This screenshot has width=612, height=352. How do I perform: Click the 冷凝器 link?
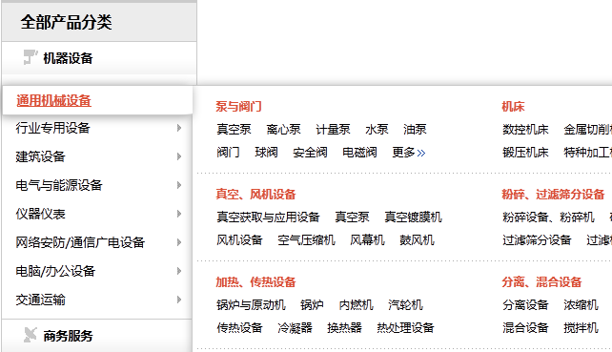click(x=296, y=327)
